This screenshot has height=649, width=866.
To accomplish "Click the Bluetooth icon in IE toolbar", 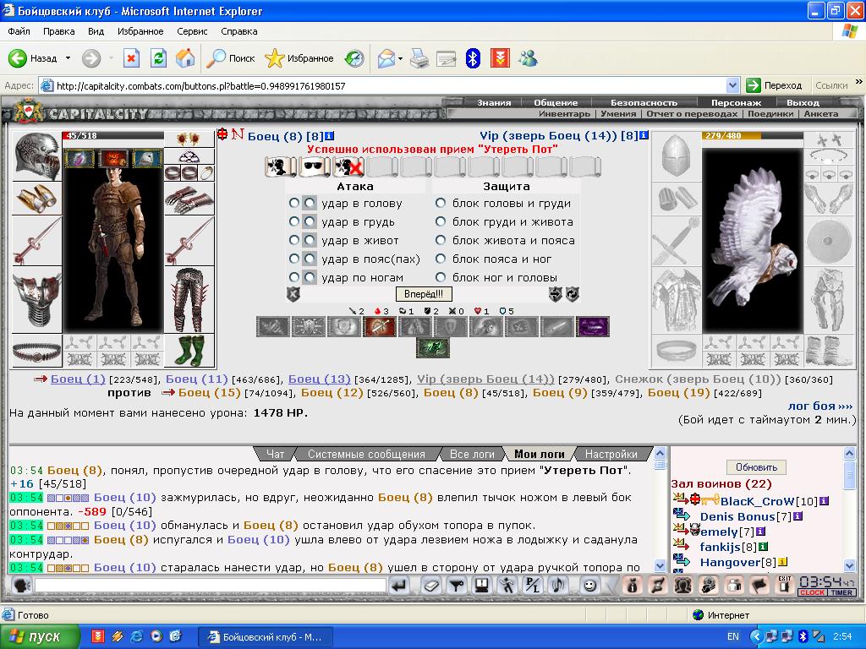I will tap(474, 58).
